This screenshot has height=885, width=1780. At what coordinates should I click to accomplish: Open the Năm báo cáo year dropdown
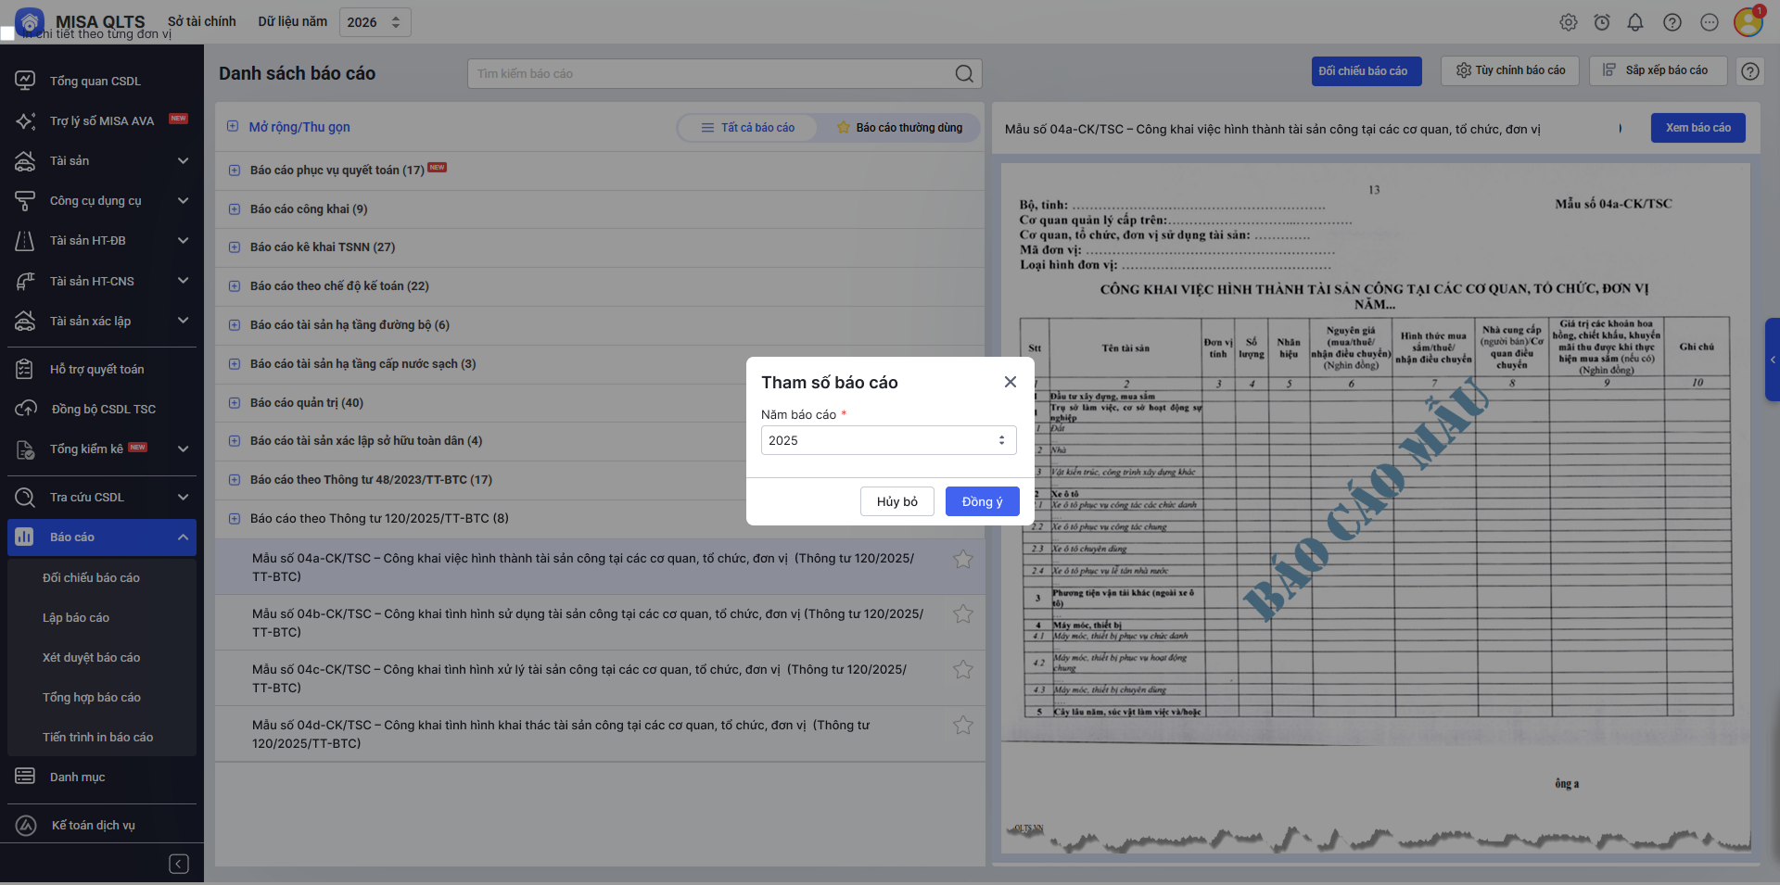pos(888,440)
